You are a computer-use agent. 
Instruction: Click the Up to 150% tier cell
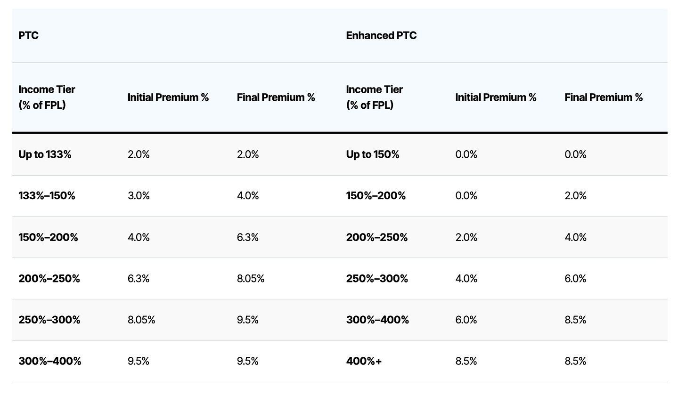[x=372, y=154]
